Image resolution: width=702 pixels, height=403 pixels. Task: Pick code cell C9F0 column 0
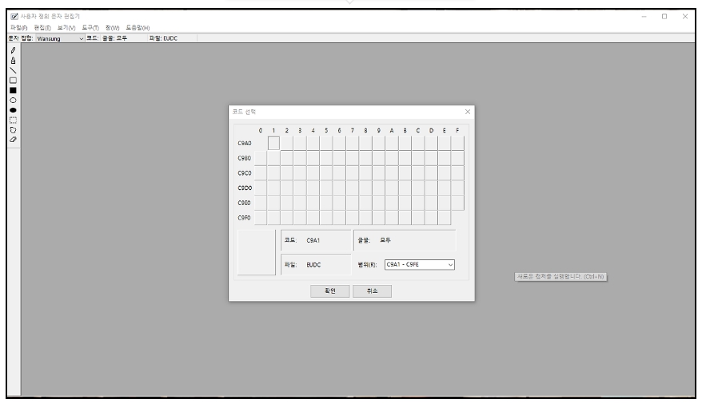[261, 218]
